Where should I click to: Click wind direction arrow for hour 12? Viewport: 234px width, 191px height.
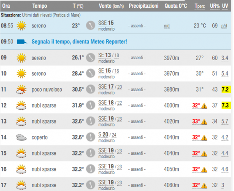90,105
